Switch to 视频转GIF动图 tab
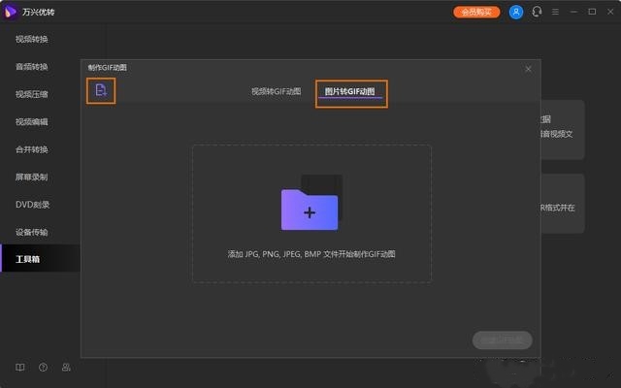This screenshot has width=621, height=388. tap(276, 91)
